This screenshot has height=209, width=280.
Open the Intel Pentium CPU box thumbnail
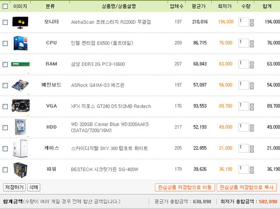(21, 43)
